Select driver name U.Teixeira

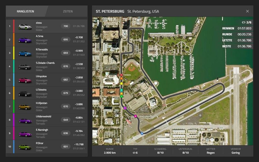tap(41, 90)
